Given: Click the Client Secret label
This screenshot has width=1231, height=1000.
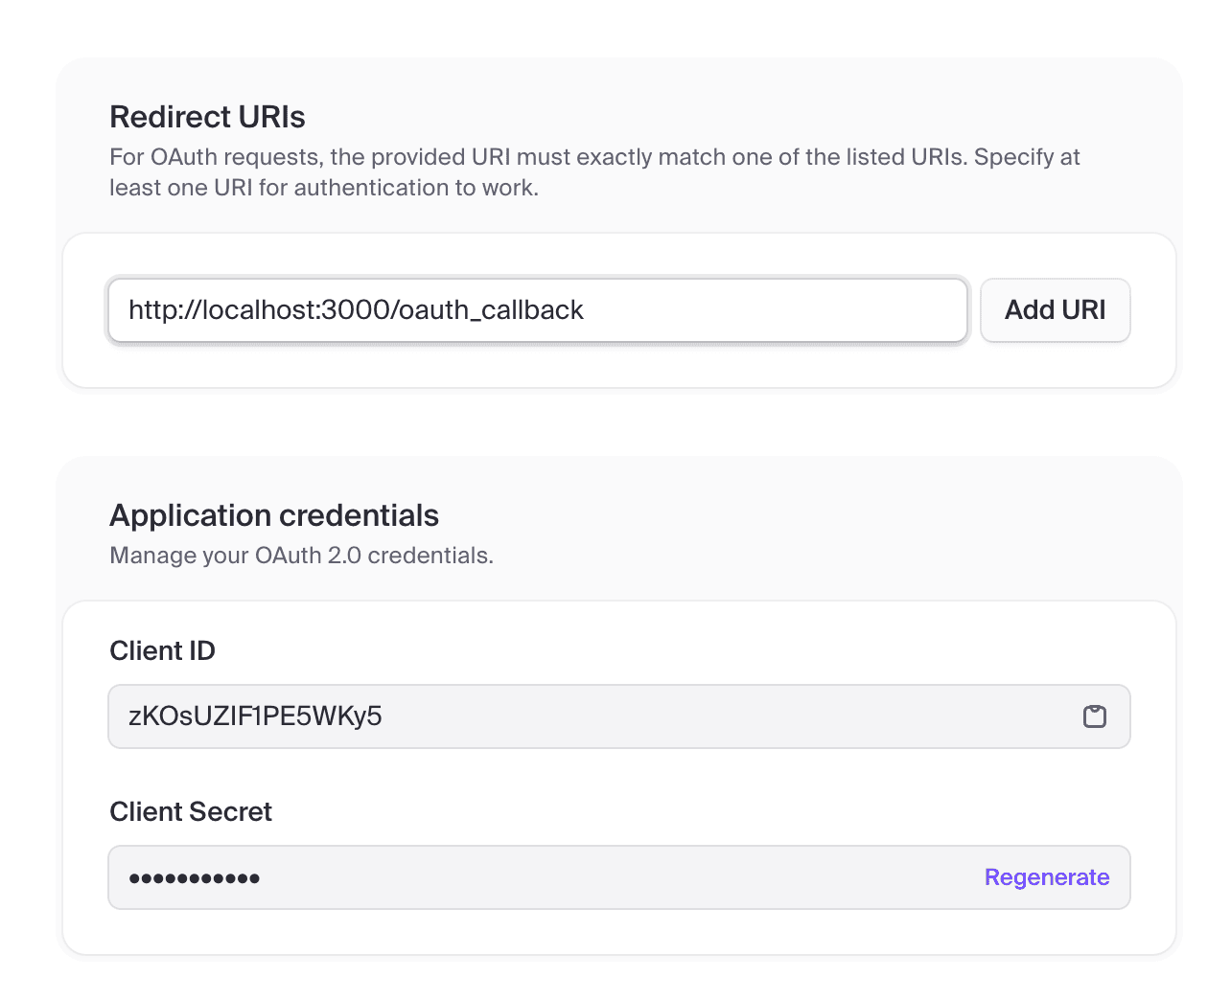Looking at the screenshot, I should click(191, 811).
